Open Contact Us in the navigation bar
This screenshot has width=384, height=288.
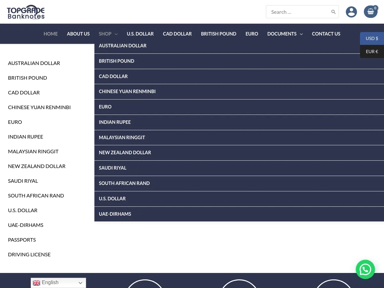coord(326,34)
